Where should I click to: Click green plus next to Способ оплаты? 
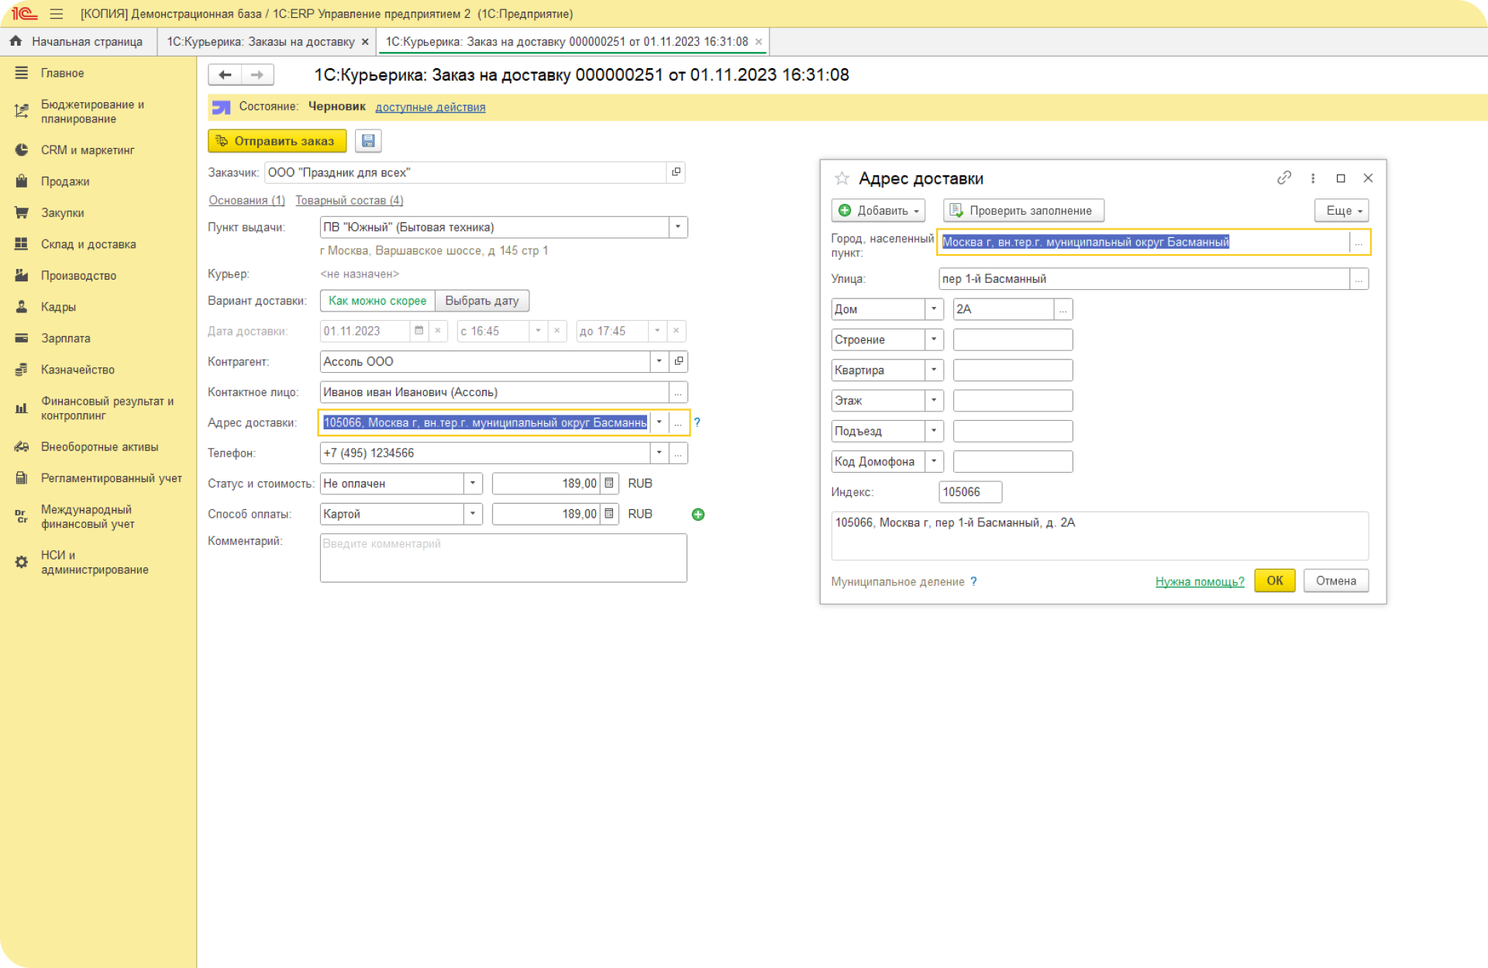tap(698, 515)
